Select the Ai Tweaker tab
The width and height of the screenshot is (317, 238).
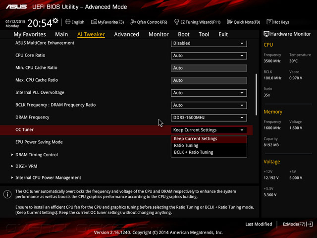pyautogui.click(x=91, y=34)
